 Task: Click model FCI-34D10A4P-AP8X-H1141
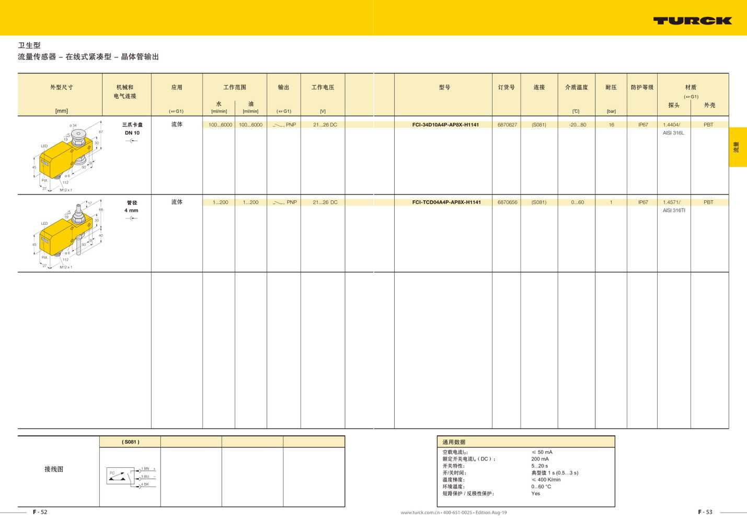(x=445, y=125)
